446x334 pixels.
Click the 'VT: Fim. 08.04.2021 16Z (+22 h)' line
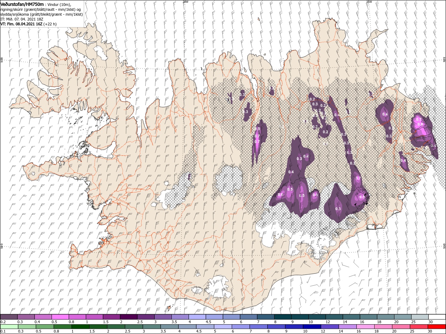tap(29, 24)
